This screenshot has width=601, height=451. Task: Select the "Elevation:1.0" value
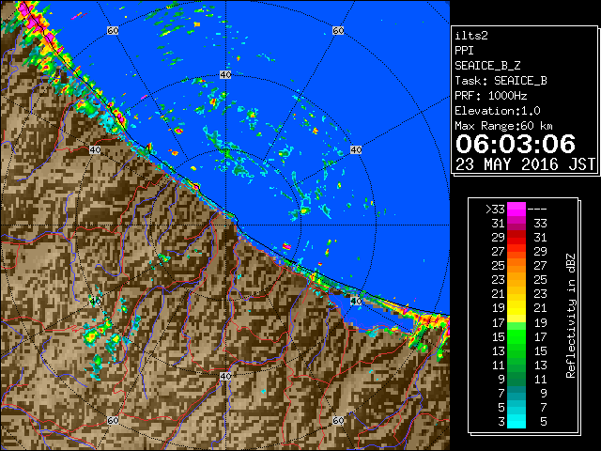pos(498,111)
